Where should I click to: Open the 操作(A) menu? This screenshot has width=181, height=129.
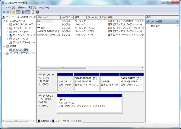(x=22, y=7)
